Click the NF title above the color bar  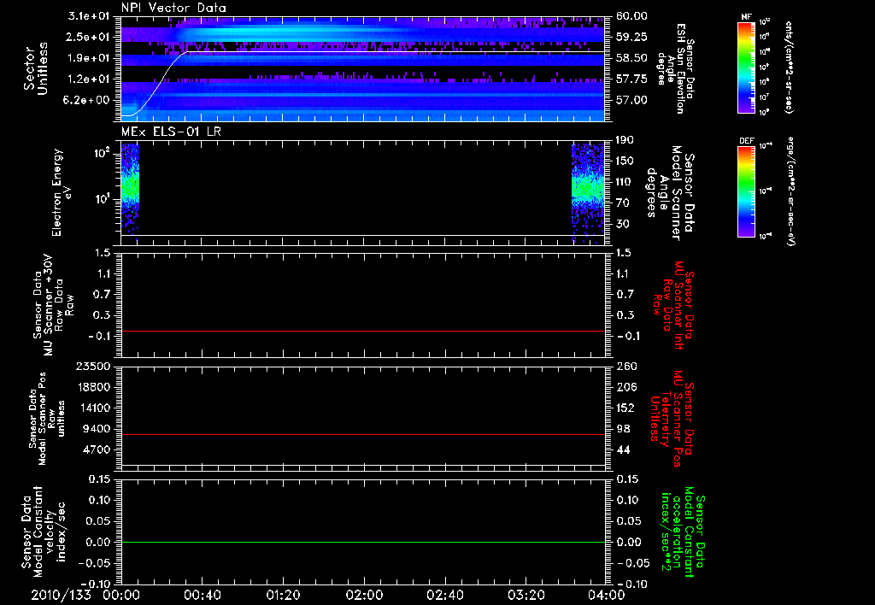tap(746, 17)
